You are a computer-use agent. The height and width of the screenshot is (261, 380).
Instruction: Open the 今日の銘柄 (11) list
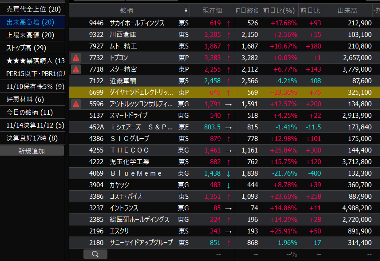[x=29, y=112]
